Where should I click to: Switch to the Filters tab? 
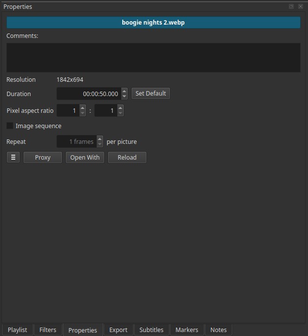click(x=48, y=330)
